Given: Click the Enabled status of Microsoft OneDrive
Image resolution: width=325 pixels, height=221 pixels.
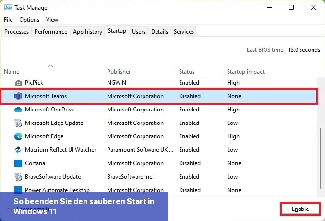Looking at the screenshot, I should pos(189,110).
